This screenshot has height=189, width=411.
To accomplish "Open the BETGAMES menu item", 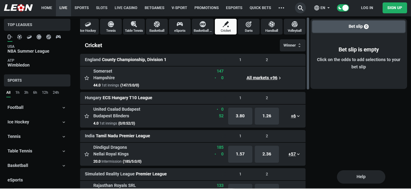I will click(154, 8).
